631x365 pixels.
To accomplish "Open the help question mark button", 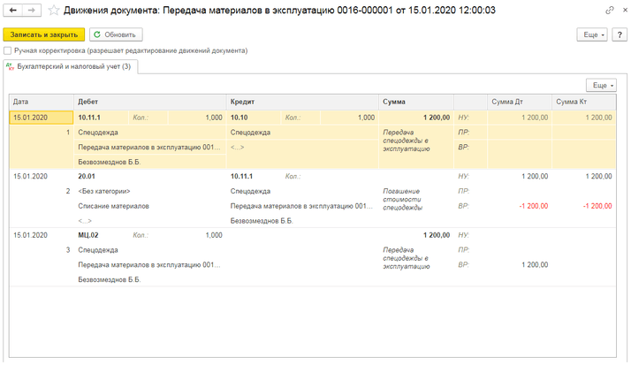I will click(x=620, y=34).
